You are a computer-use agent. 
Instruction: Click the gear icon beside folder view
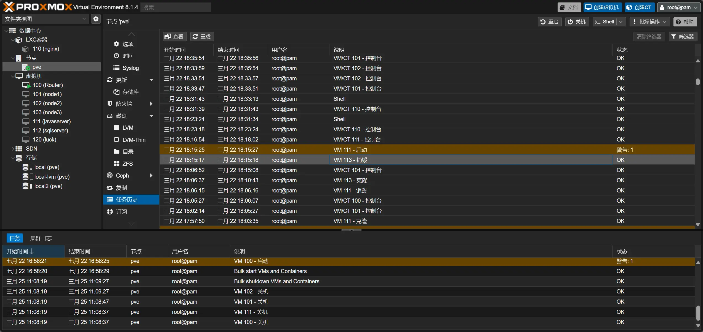pyautogui.click(x=96, y=19)
